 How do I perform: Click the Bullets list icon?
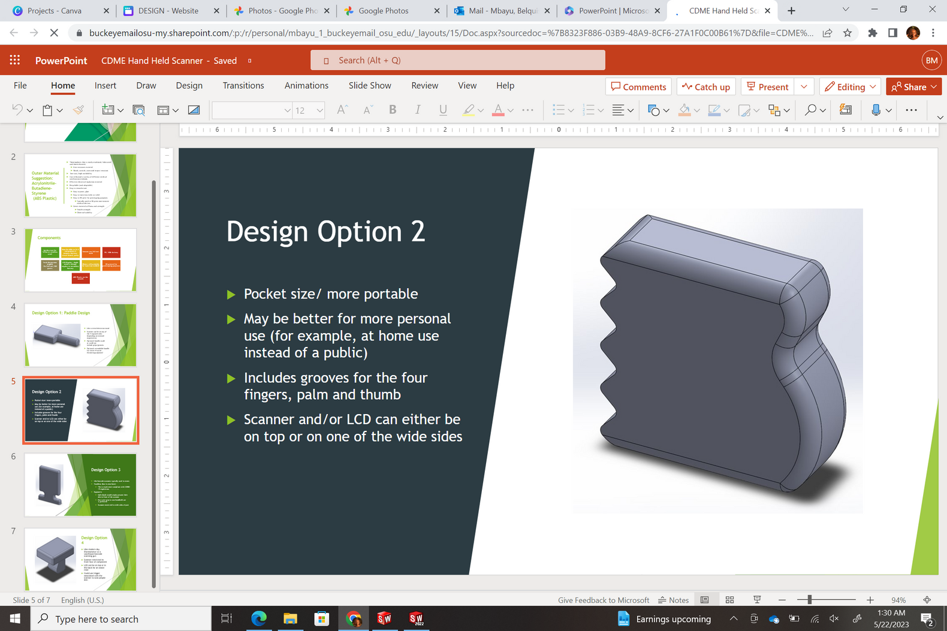click(x=559, y=110)
